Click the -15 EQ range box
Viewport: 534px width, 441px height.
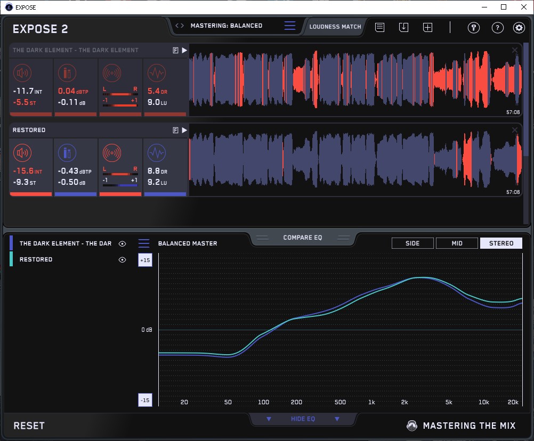pyautogui.click(x=145, y=400)
